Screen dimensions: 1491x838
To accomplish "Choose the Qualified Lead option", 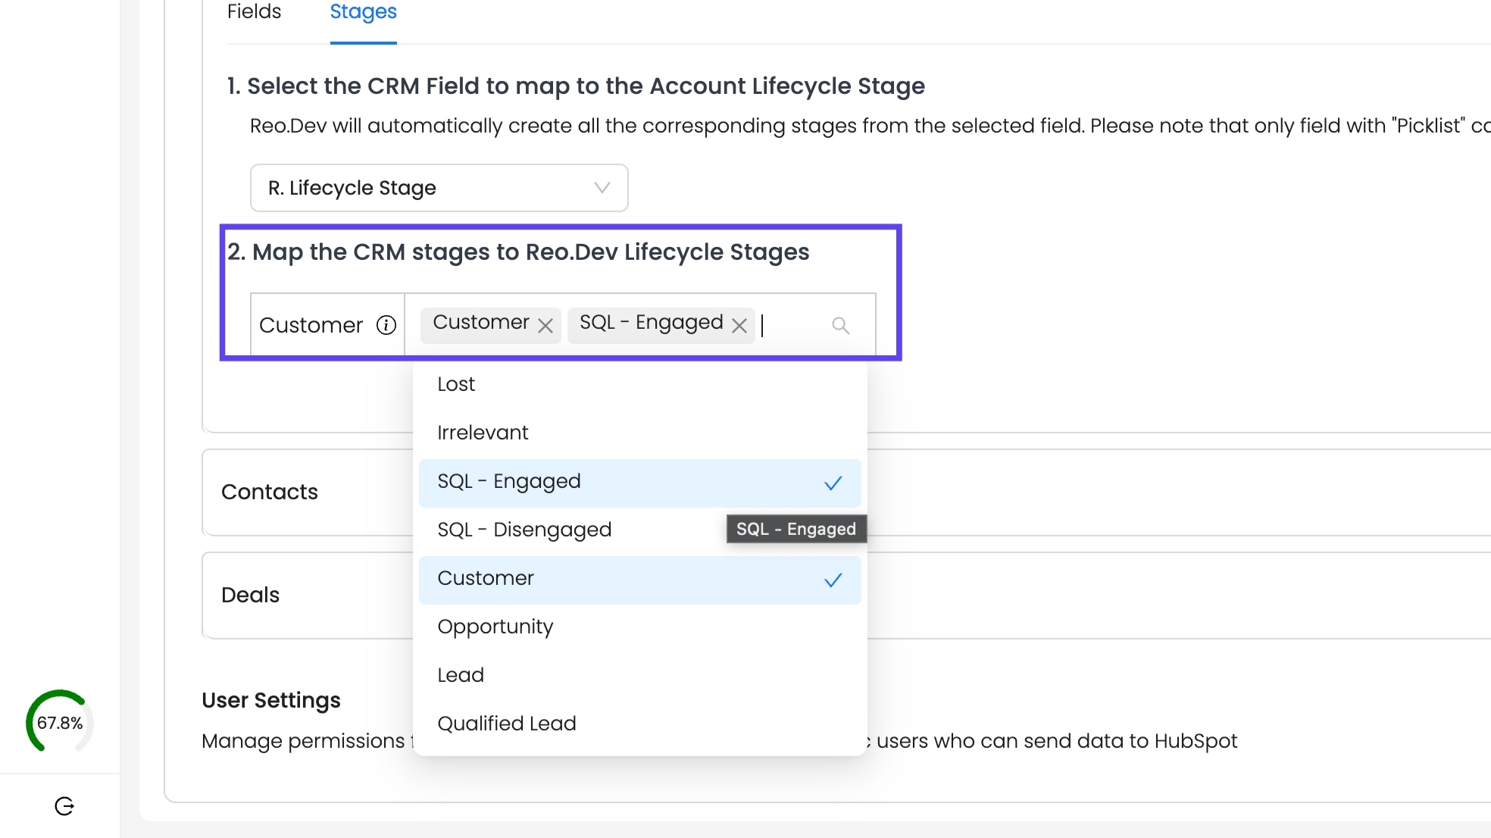I will pyautogui.click(x=507, y=724).
